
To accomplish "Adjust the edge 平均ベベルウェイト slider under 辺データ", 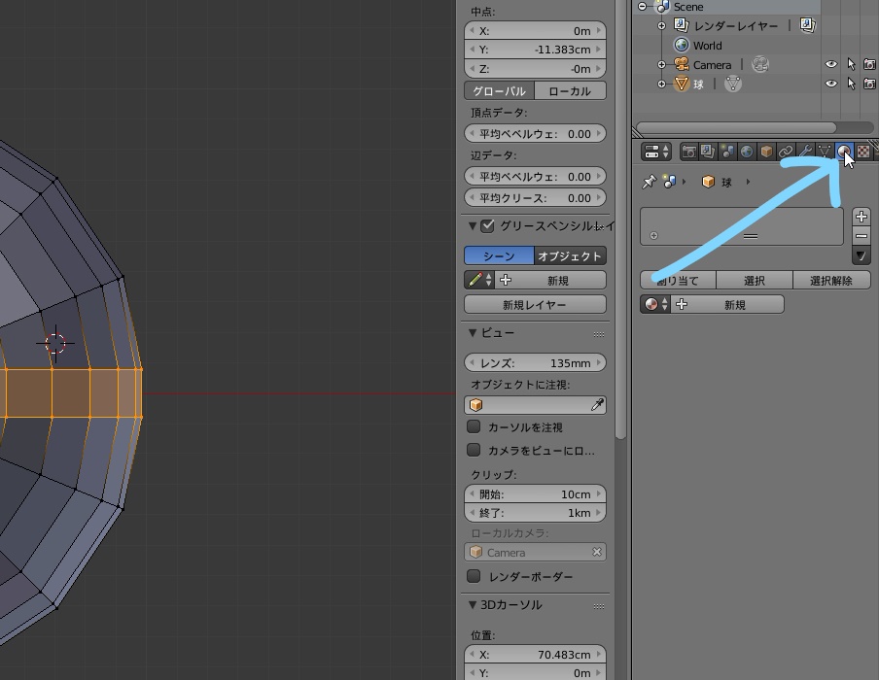I will [x=536, y=177].
